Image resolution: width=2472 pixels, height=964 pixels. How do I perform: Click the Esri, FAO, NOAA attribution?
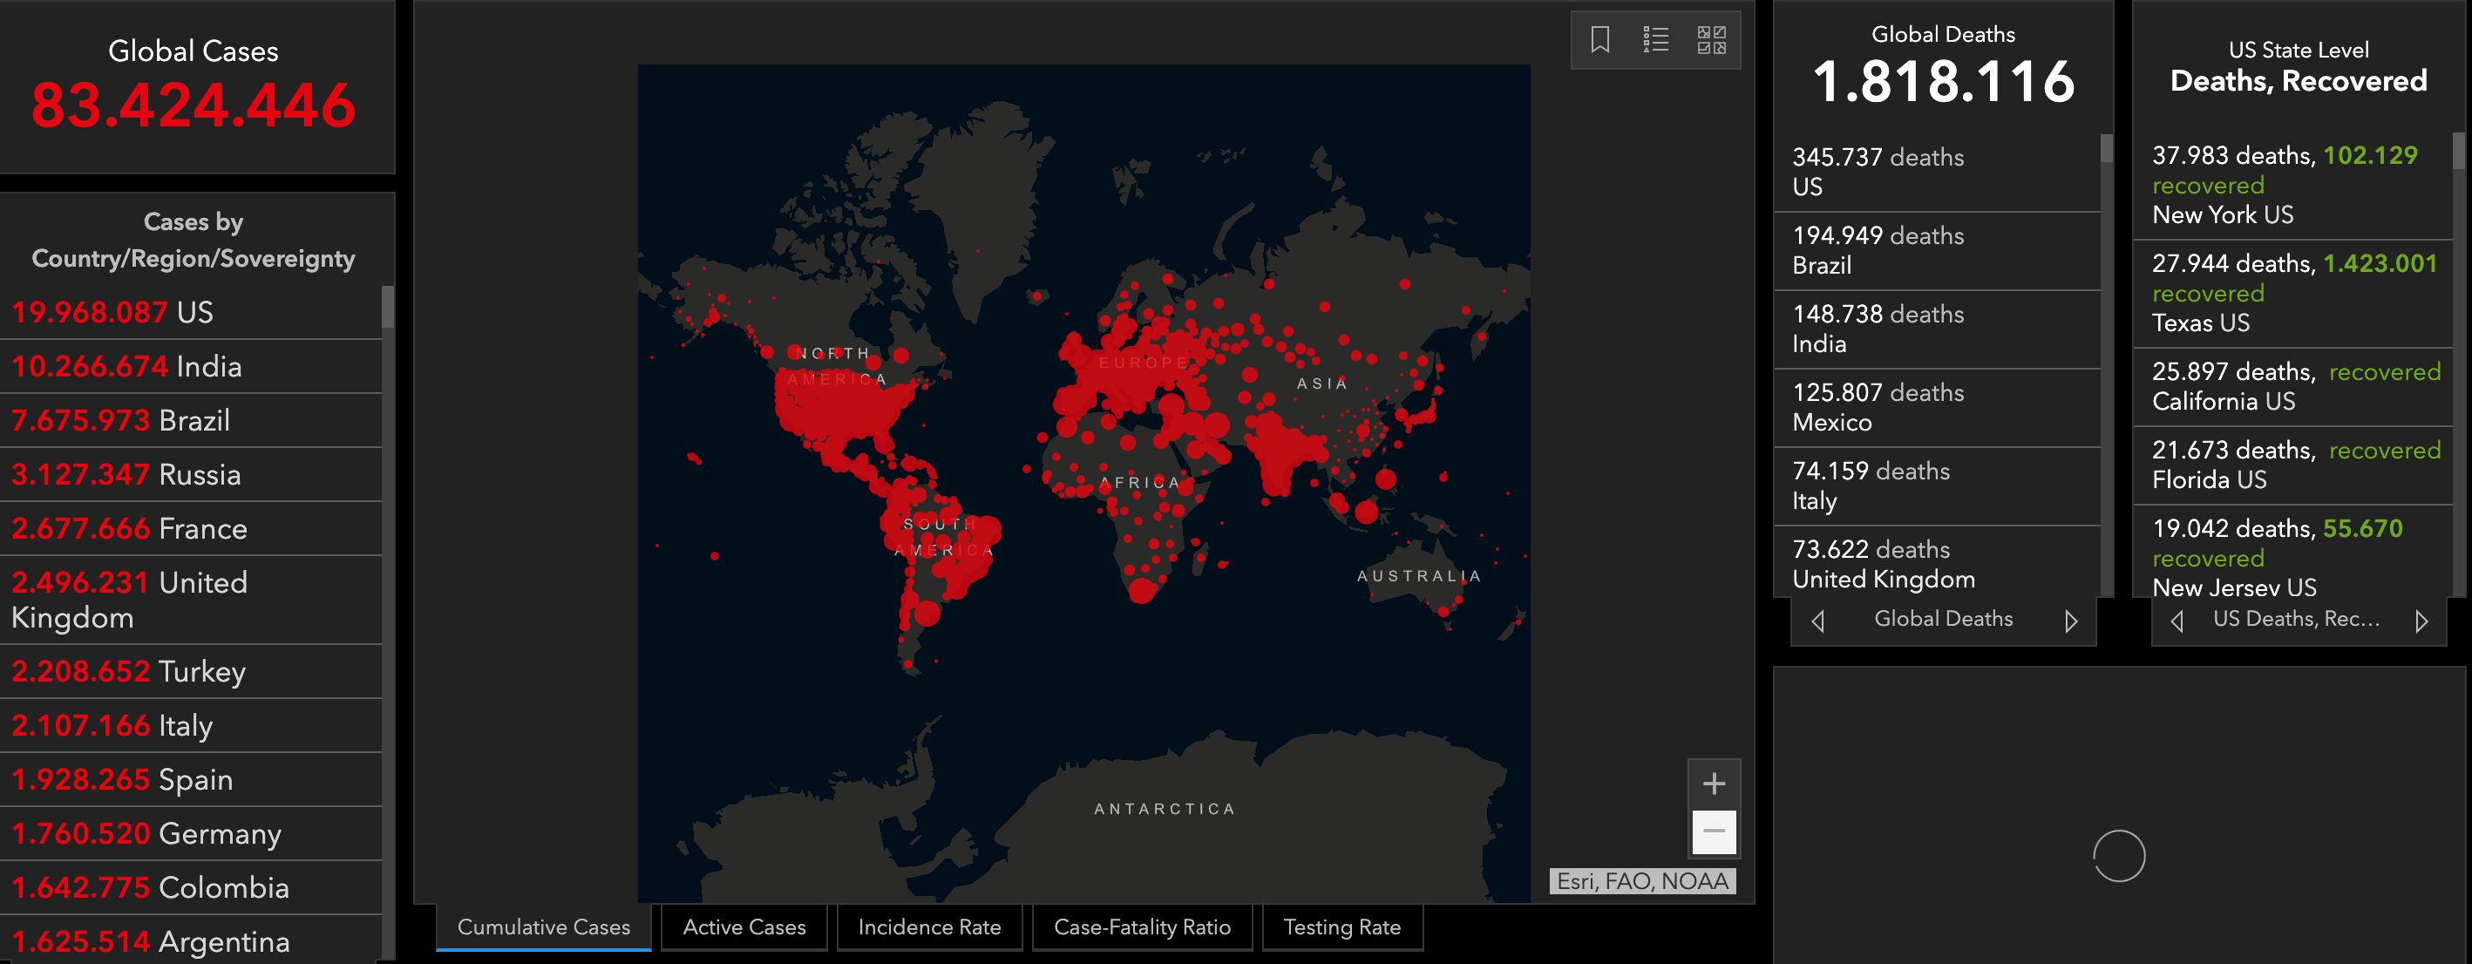(x=1642, y=880)
